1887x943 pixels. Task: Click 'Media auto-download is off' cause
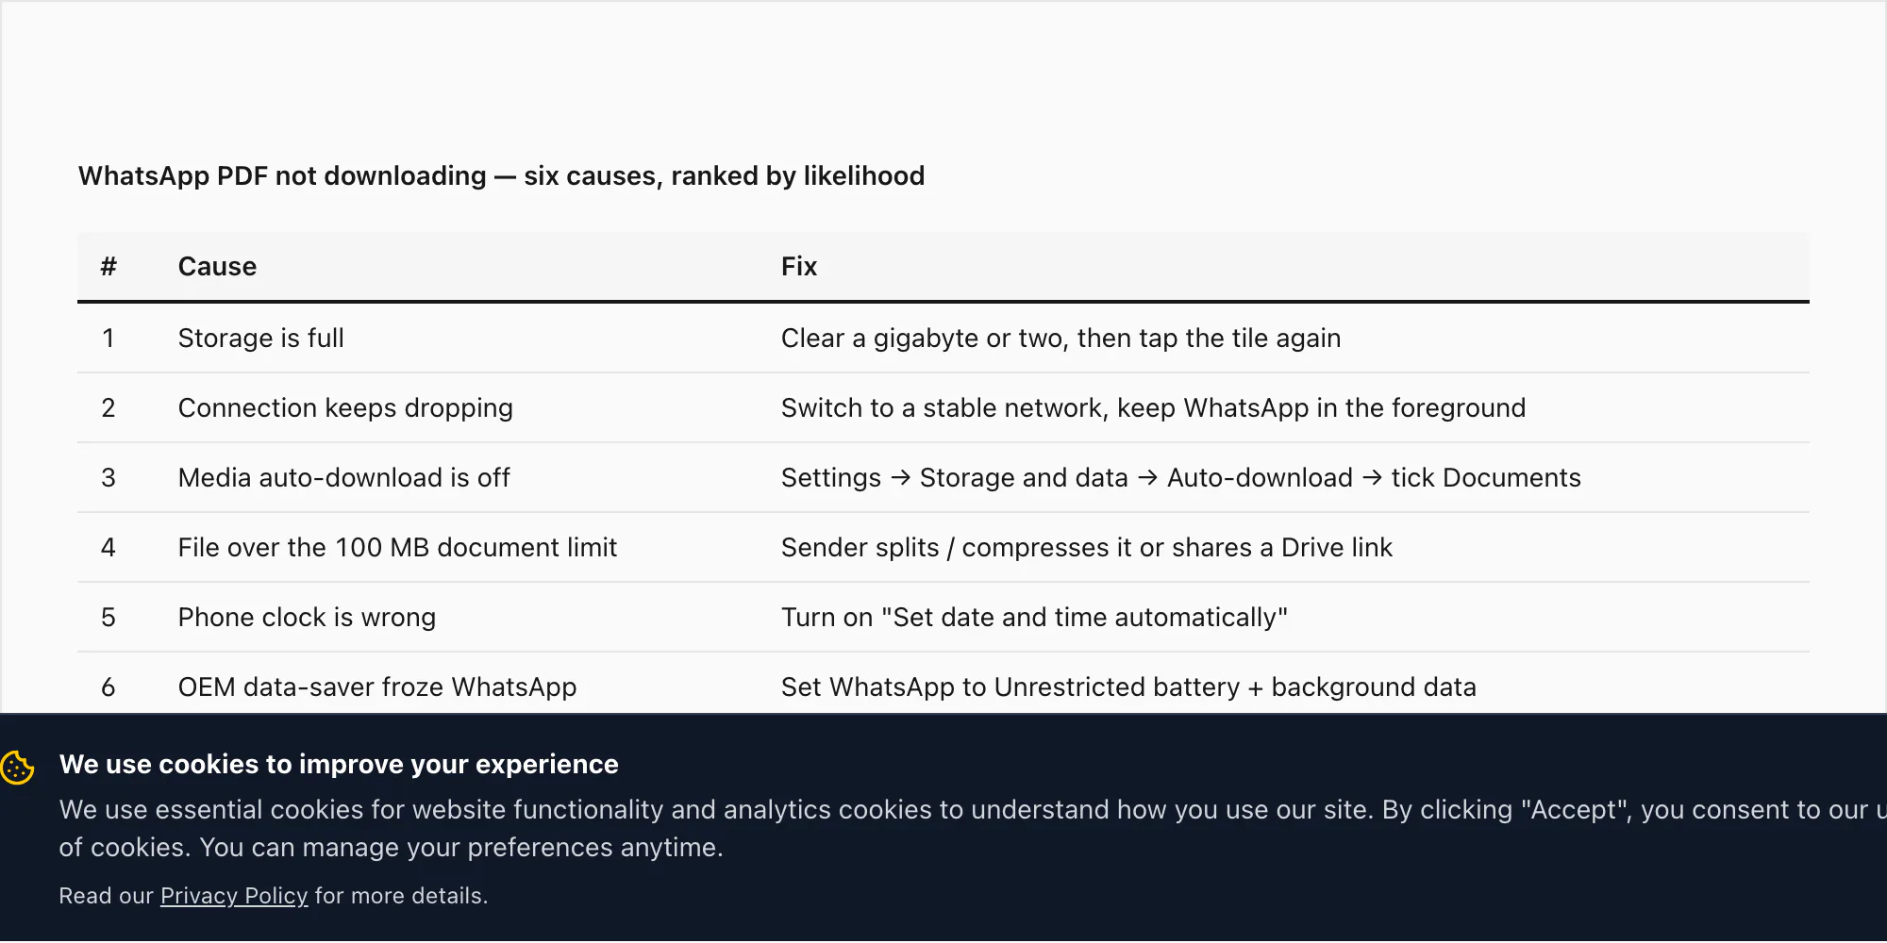[x=344, y=478]
